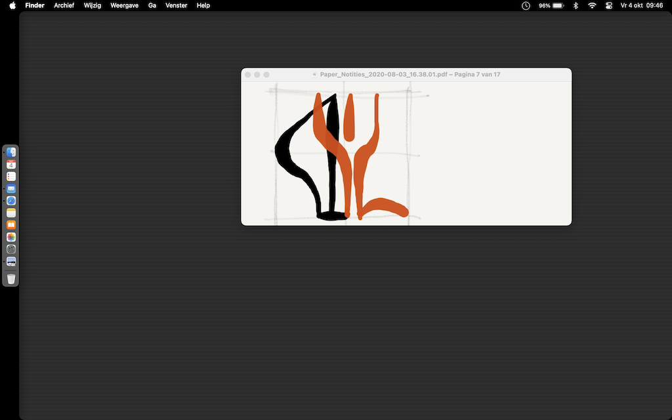
Task: Open the Apple menu
Action: 12,5
